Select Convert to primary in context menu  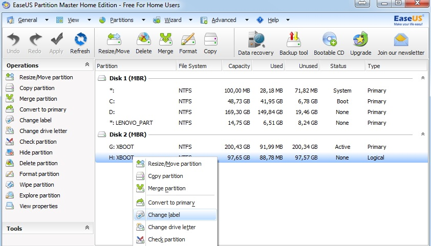[171, 203]
